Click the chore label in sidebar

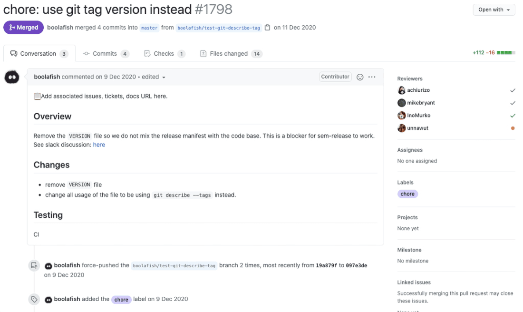[407, 194]
